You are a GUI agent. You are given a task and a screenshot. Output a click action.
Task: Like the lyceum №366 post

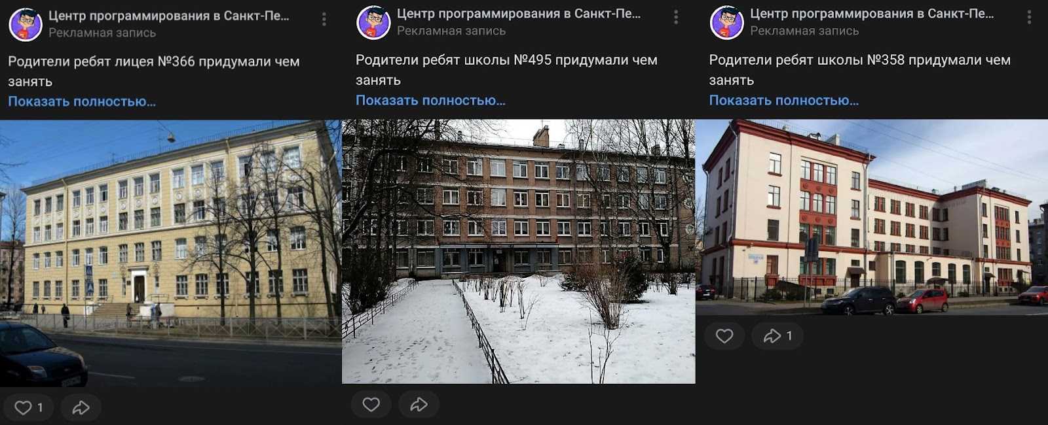point(29,407)
